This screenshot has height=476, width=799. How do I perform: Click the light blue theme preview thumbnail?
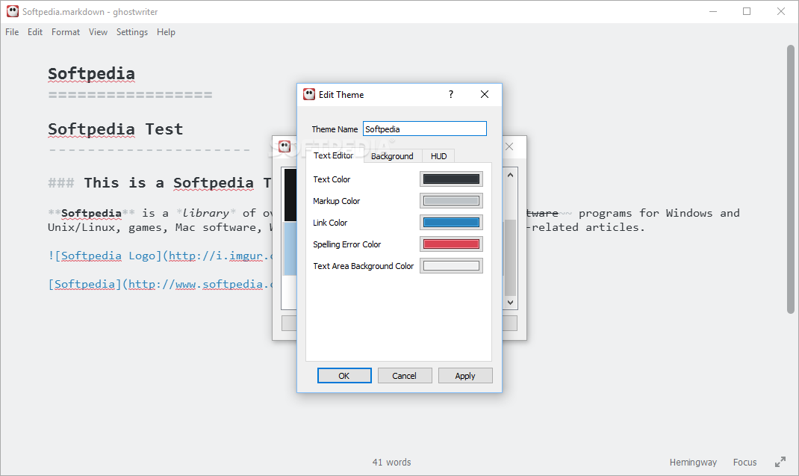pos(290,249)
